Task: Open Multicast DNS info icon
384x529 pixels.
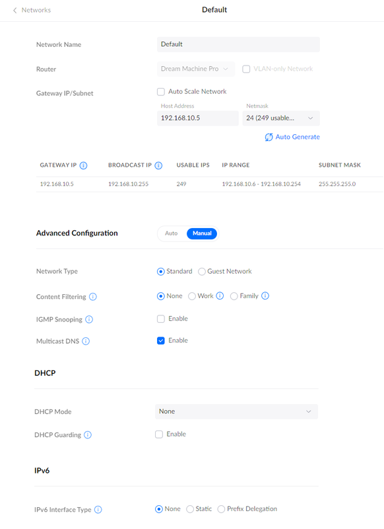Action: (86, 341)
